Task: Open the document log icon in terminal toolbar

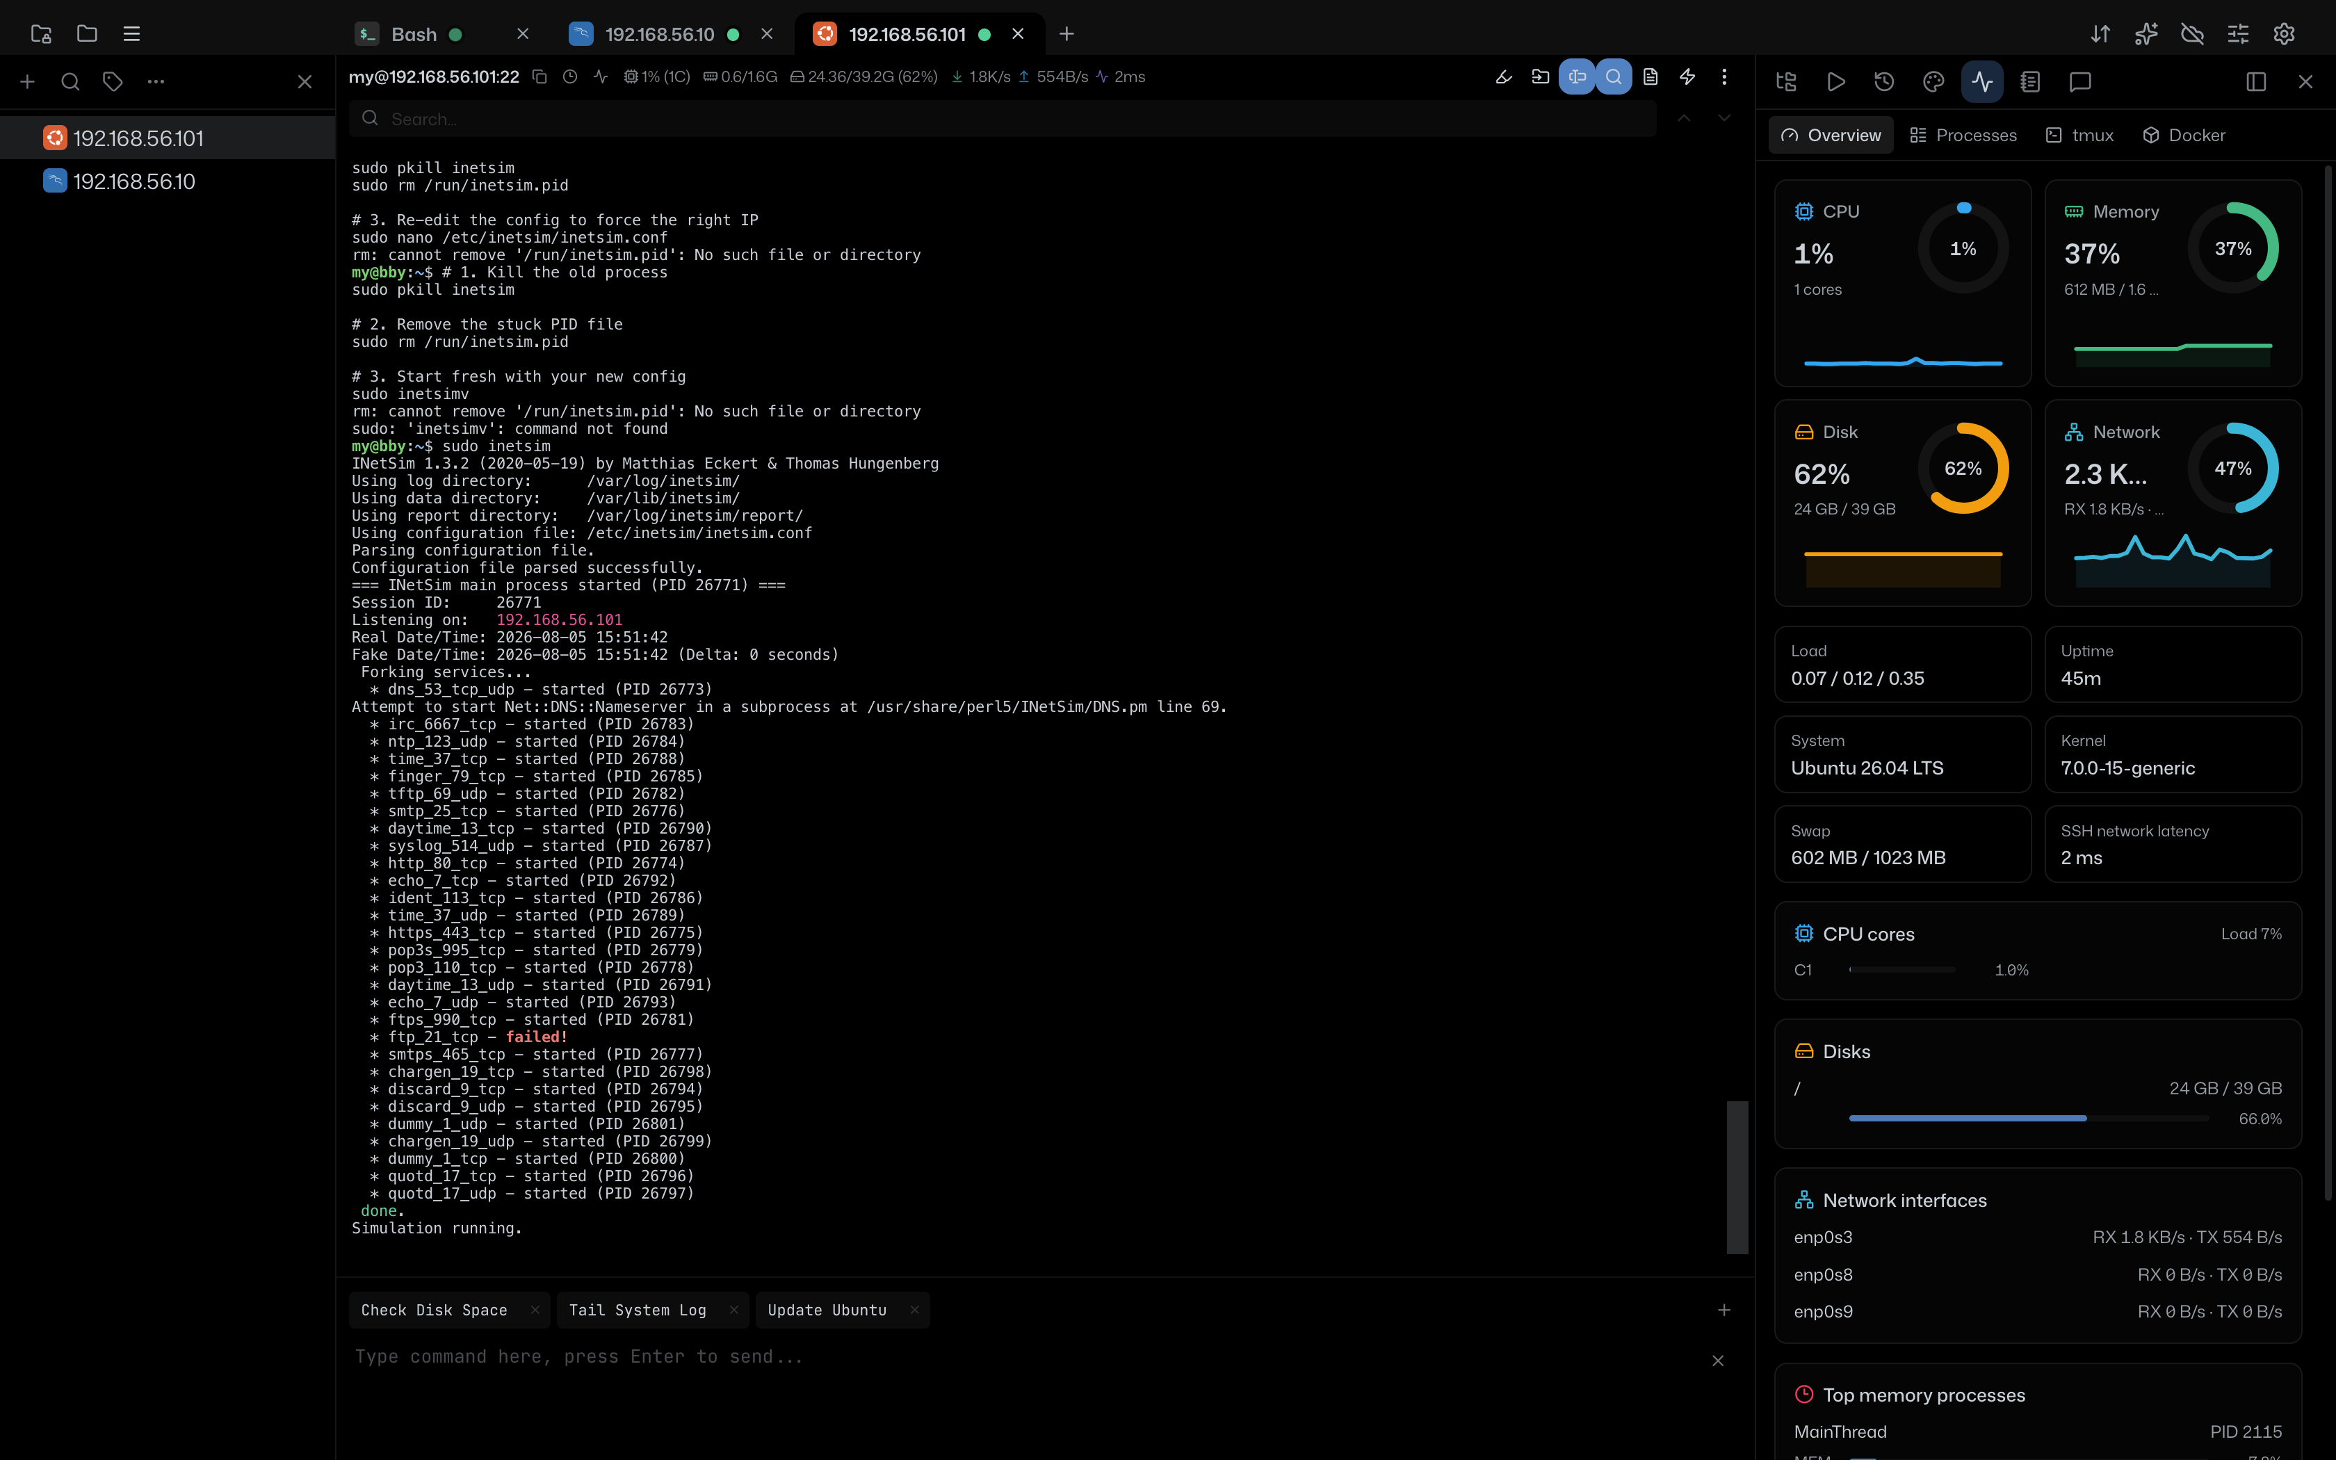Action: [1650, 76]
